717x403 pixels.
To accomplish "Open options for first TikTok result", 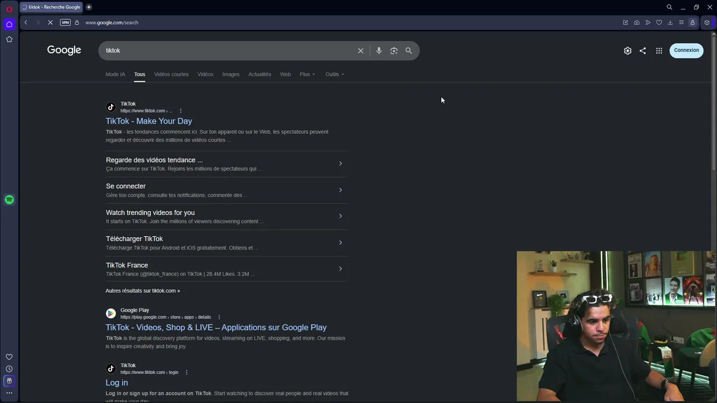I will point(180,111).
